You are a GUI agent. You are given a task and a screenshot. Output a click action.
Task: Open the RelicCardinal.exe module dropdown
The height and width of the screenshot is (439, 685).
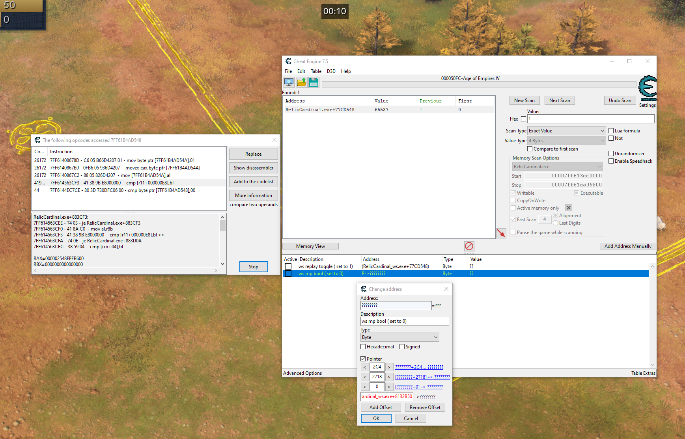(x=557, y=167)
